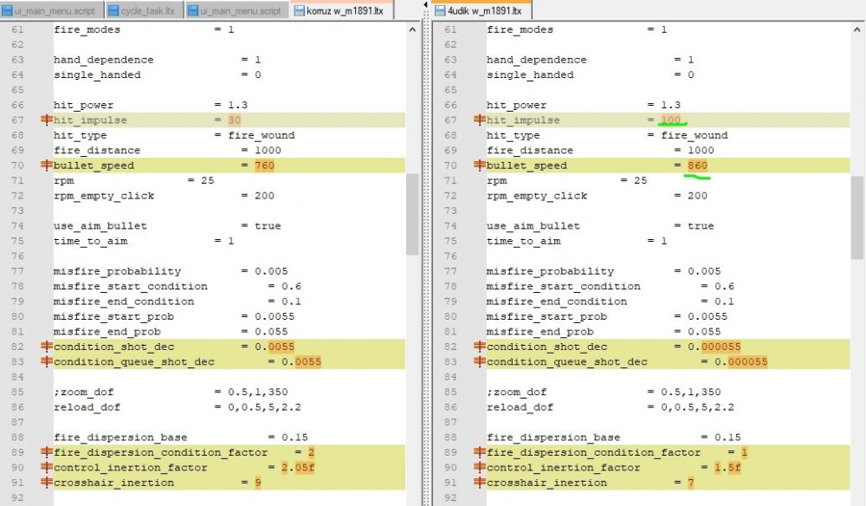The width and height of the screenshot is (866, 506).
Task: Click the diff marker at bullet_speed in the right pane
Action: point(479,165)
